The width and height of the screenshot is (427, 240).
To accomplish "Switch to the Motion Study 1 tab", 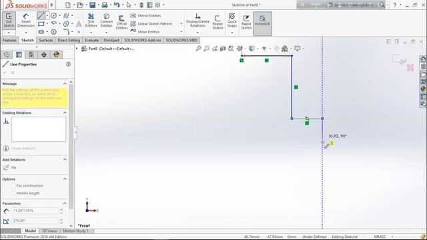I will (75, 231).
